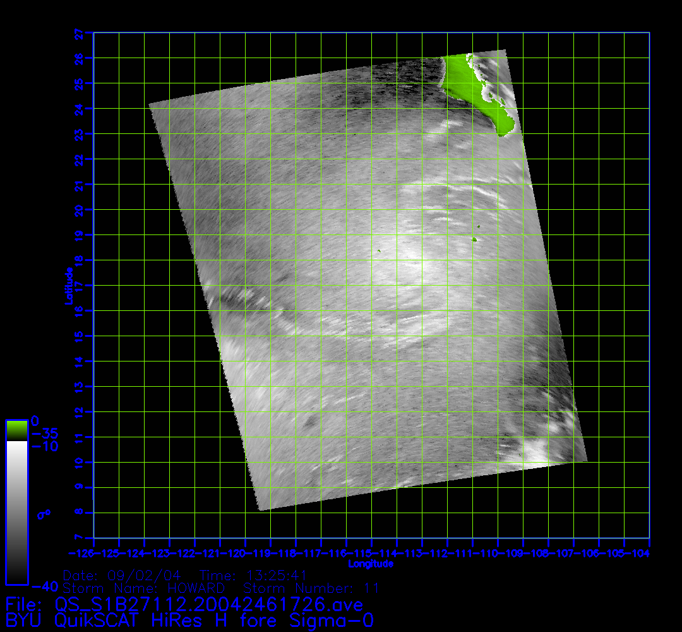Image resolution: width=682 pixels, height=632 pixels.
Task: Click the file name QS_S1B27112.20042461726.ave
Action: coord(208,605)
